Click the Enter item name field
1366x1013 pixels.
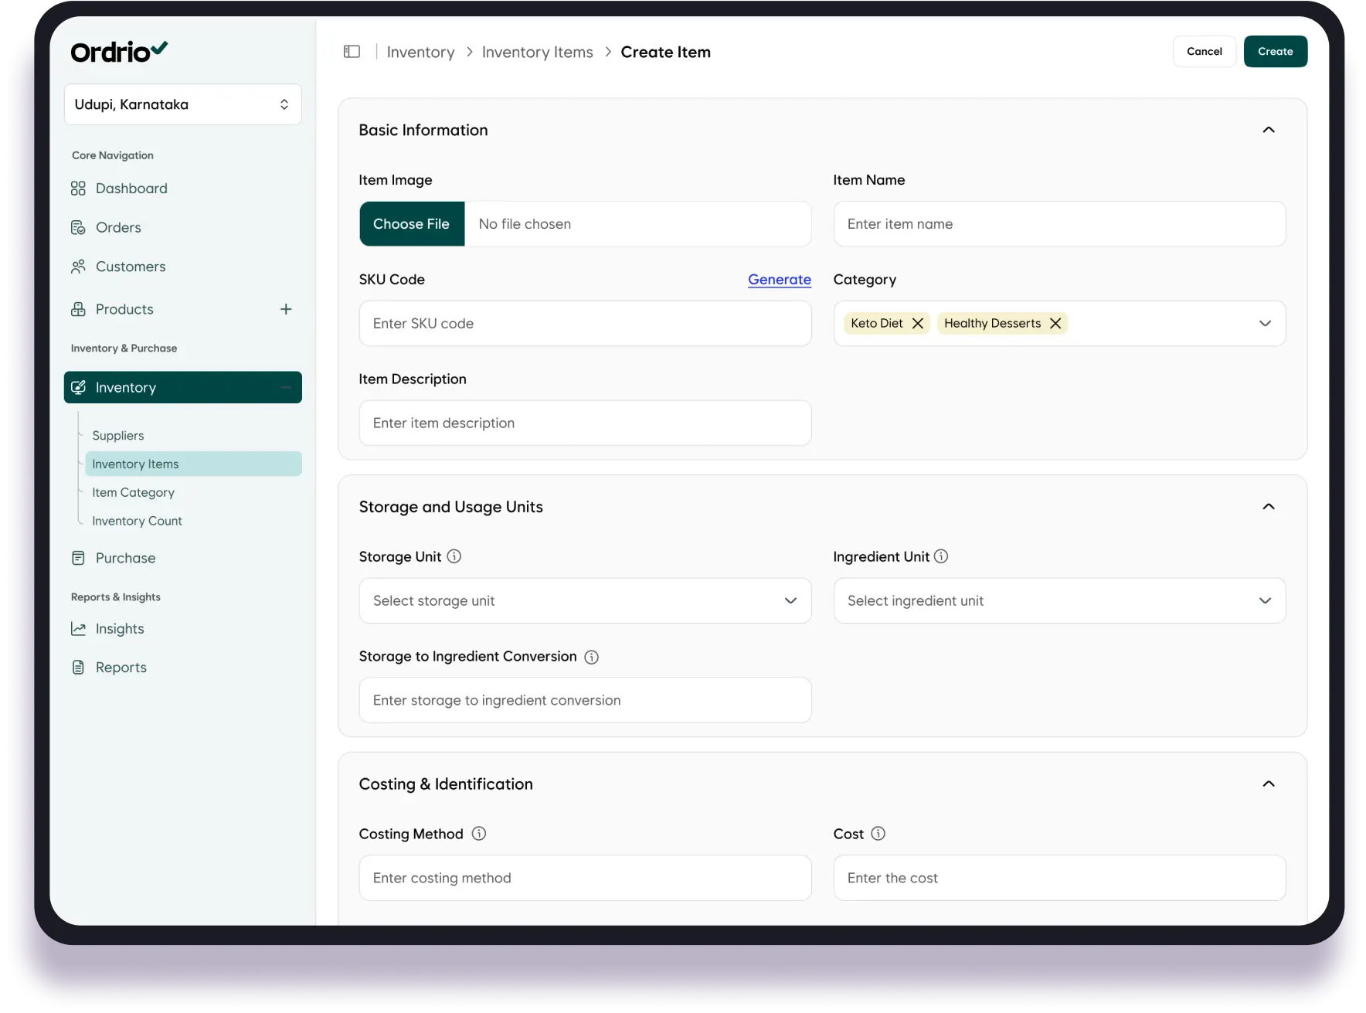tap(1058, 224)
